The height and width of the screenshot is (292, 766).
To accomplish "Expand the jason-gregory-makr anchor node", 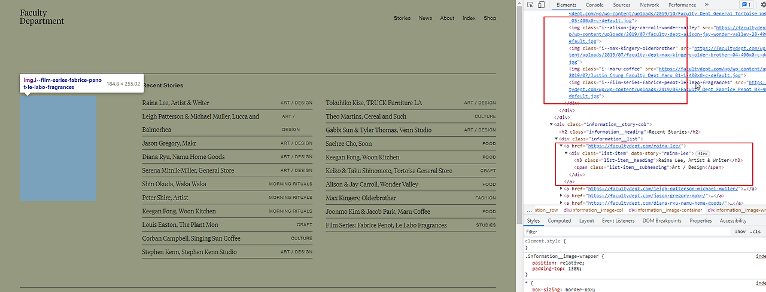I will pos(561,195).
